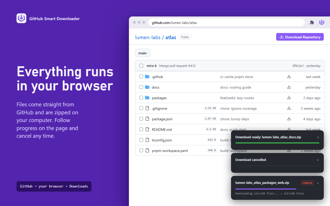Open the package.json file name
Image resolution: width=330 pixels, height=206 pixels.
tap(162, 119)
